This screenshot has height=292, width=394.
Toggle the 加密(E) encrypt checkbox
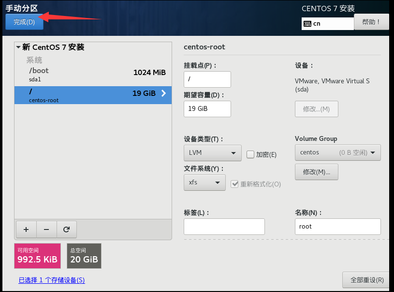[250, 154]
